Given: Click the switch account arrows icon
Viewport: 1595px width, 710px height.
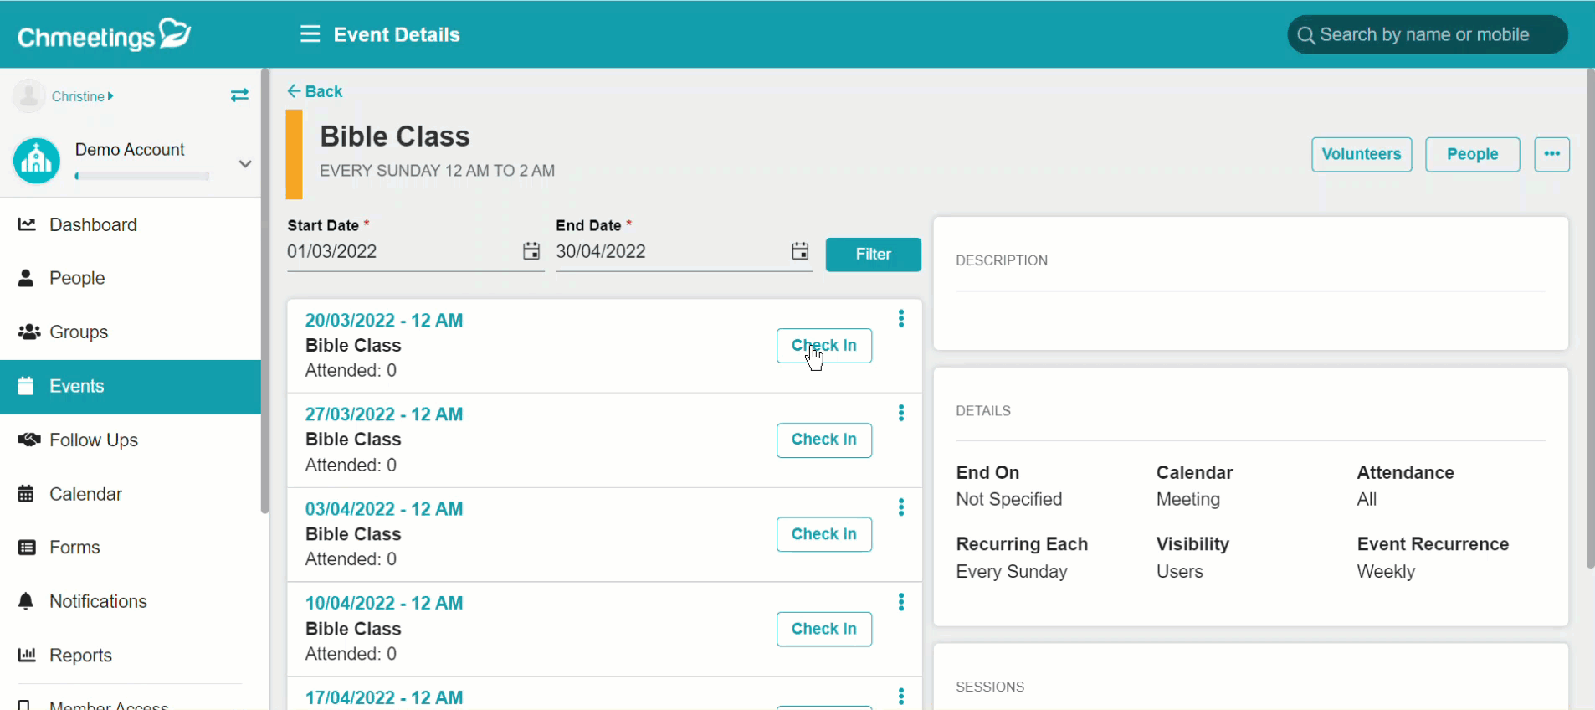Looking at the screenshot, I should click(x=239, y=95).
